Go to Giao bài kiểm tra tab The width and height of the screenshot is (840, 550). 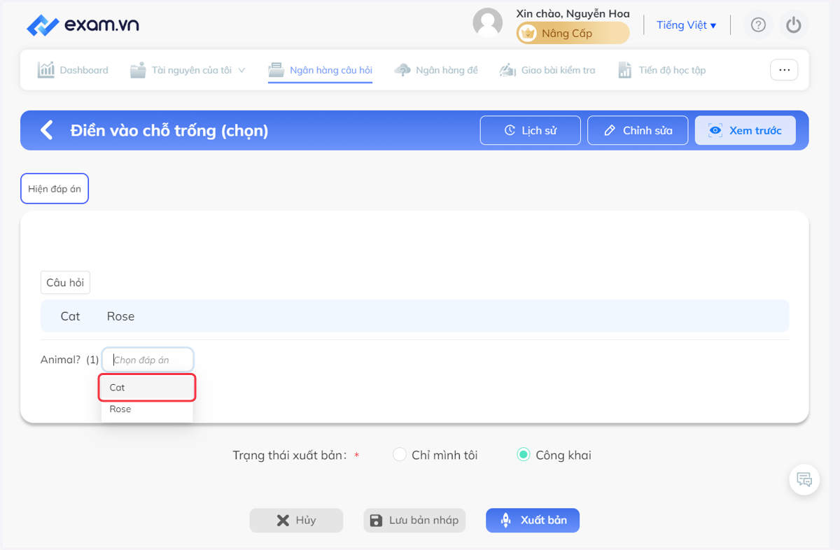[x=547, y=70]
